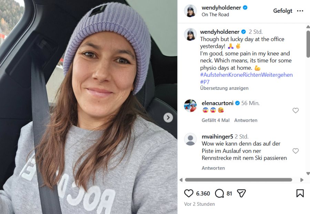Open the #AufstehenKroneRichtenWeitergehen hashtag
The width and height of the screenshot is (310, 214).
tap(246, 75)
